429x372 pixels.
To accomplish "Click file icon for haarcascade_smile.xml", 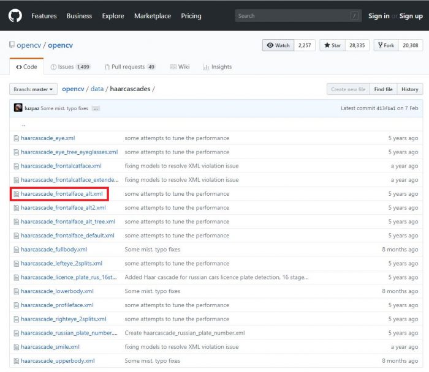I will coord(17,347).
